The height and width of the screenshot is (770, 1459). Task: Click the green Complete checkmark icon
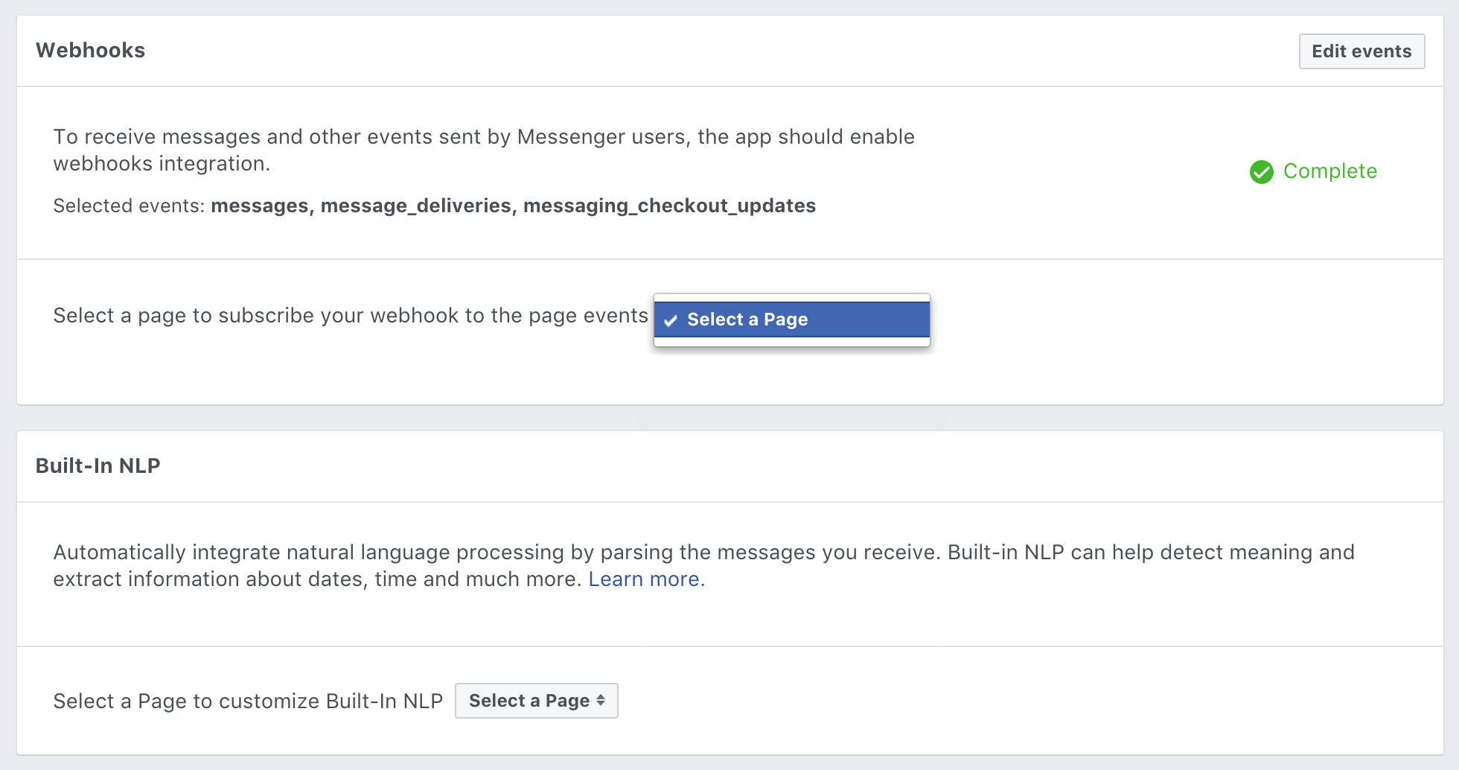click(x=1262, y=172)
